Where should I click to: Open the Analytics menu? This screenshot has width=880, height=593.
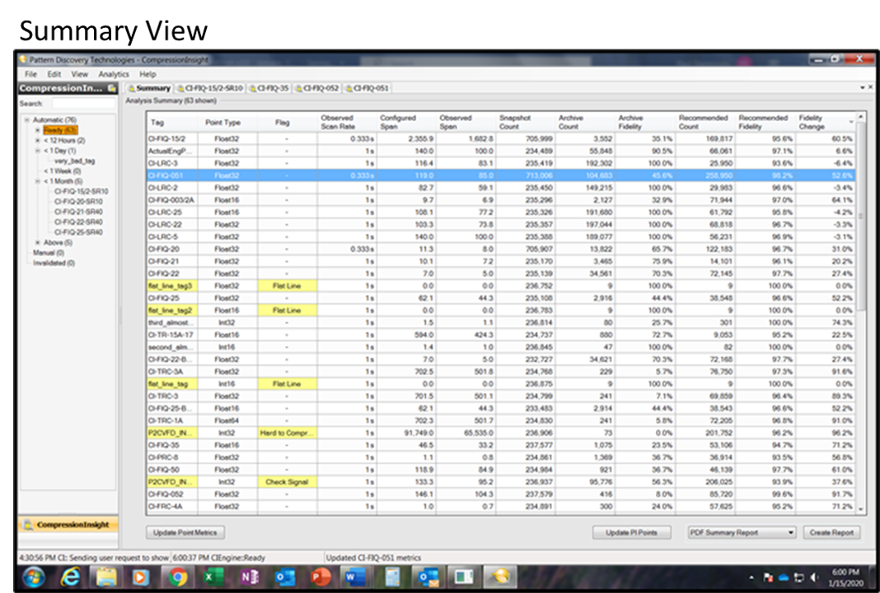113,73
